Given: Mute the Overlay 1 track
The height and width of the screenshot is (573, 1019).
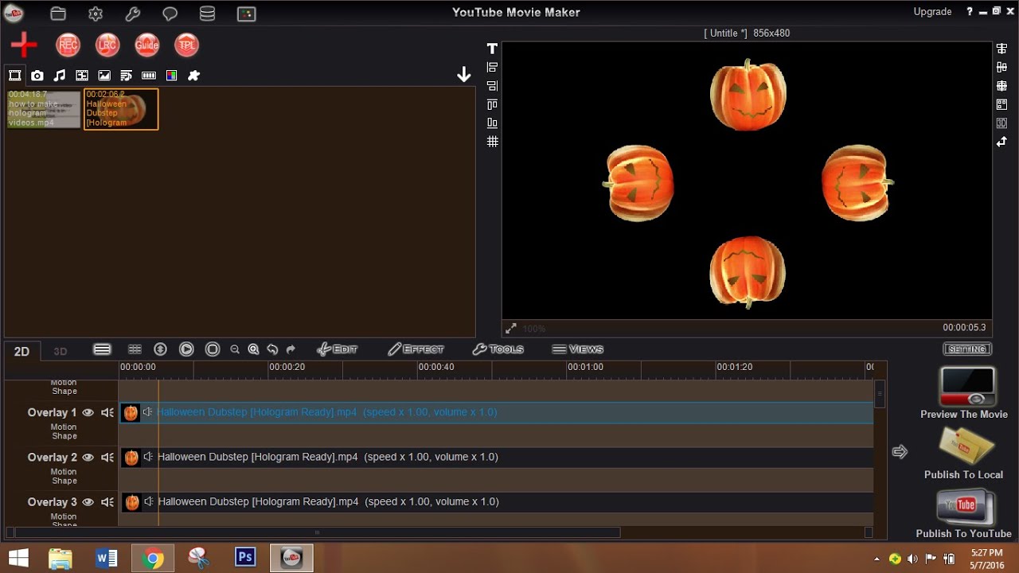Looking at the screenshot, I should pyautogui.click(x=107, y=412).
